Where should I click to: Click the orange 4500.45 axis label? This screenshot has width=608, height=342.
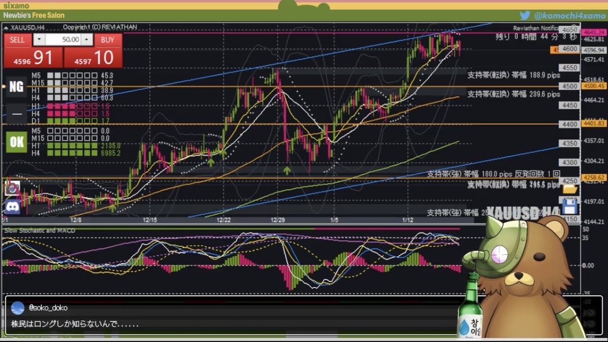[594, 86]
